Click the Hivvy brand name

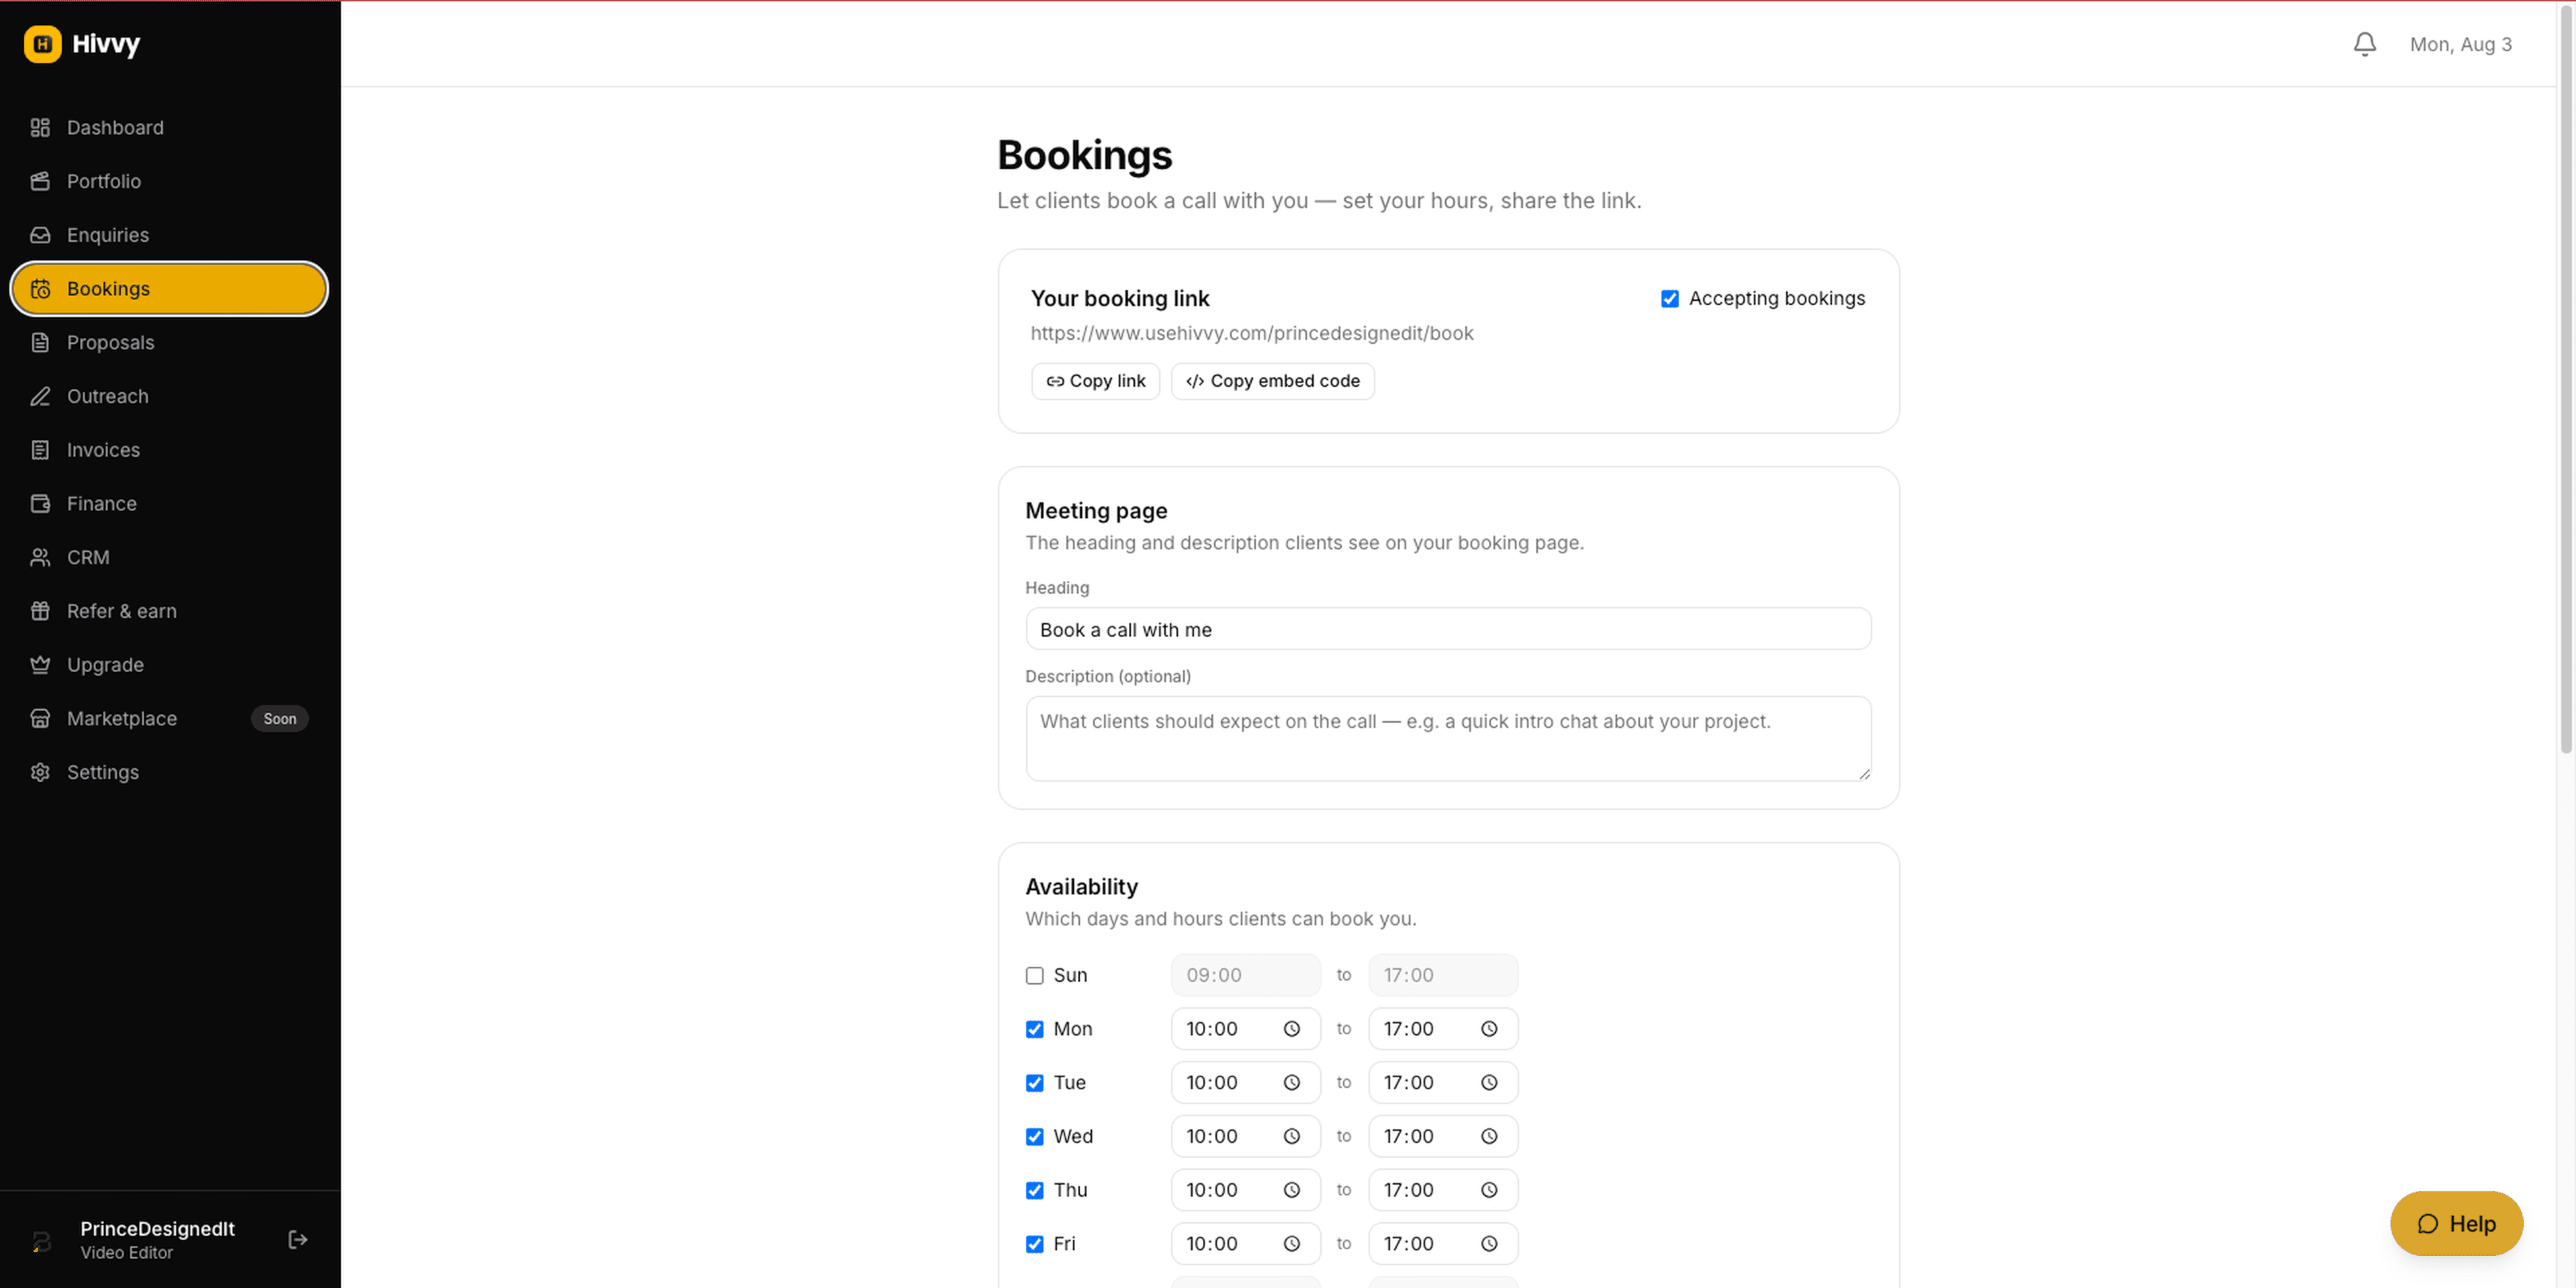click(x=106, y=44)
